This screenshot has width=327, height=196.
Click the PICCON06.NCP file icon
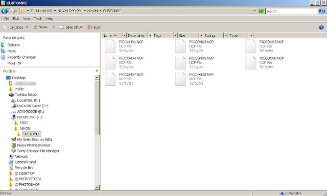click(251, 62)
